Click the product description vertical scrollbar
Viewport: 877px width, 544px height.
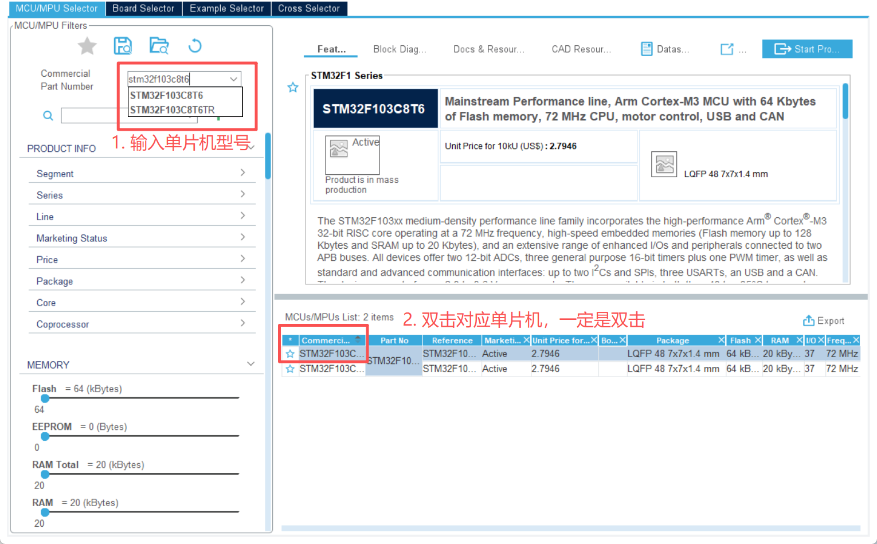pos(845,101)
